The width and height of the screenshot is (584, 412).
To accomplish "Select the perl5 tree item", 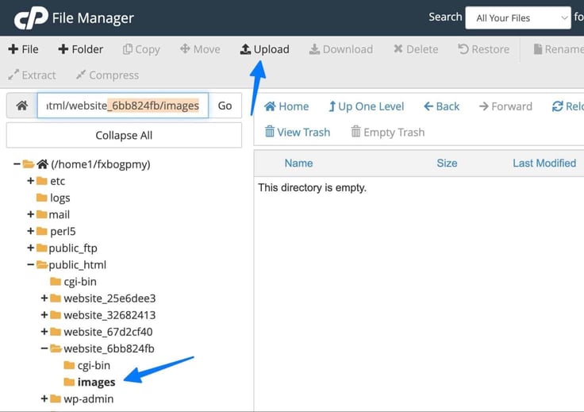I will pyautogui.click(x=63, y=231).
